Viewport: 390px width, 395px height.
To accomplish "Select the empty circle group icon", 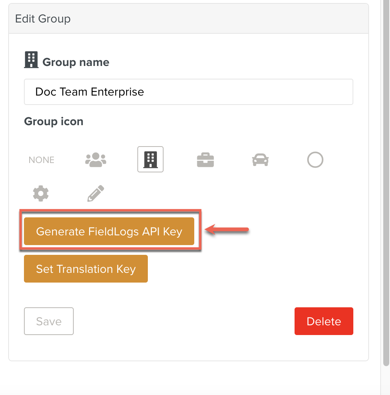I will (x=315, y=160).
